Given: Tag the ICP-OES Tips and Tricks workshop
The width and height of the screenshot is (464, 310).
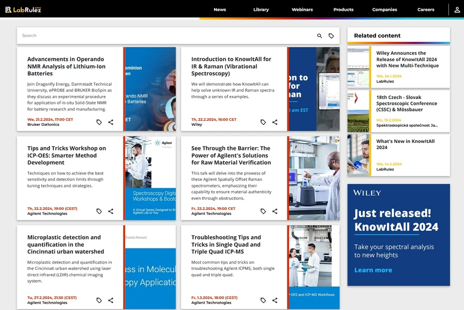Looking at the screenshot, I should (x=99, y=211).
